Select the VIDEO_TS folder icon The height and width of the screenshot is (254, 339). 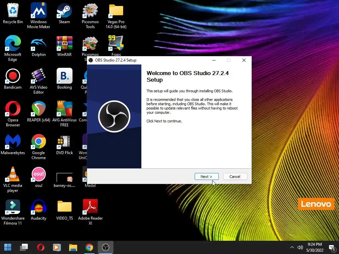(64, 210)
